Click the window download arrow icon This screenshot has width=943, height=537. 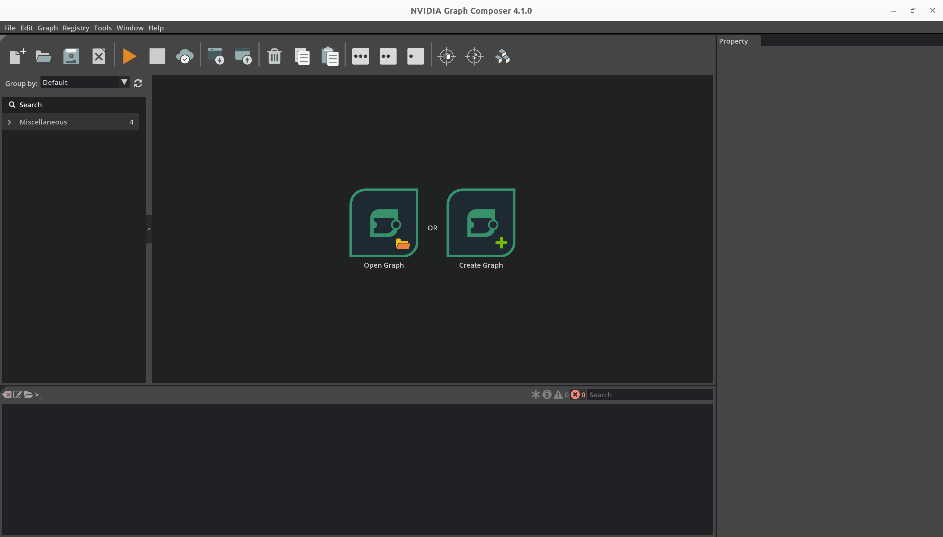216,57
